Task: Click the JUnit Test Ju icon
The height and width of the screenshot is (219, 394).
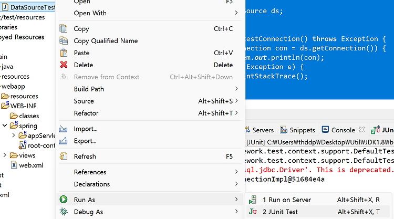Action: pyautogui.click(x=253, y=212)
